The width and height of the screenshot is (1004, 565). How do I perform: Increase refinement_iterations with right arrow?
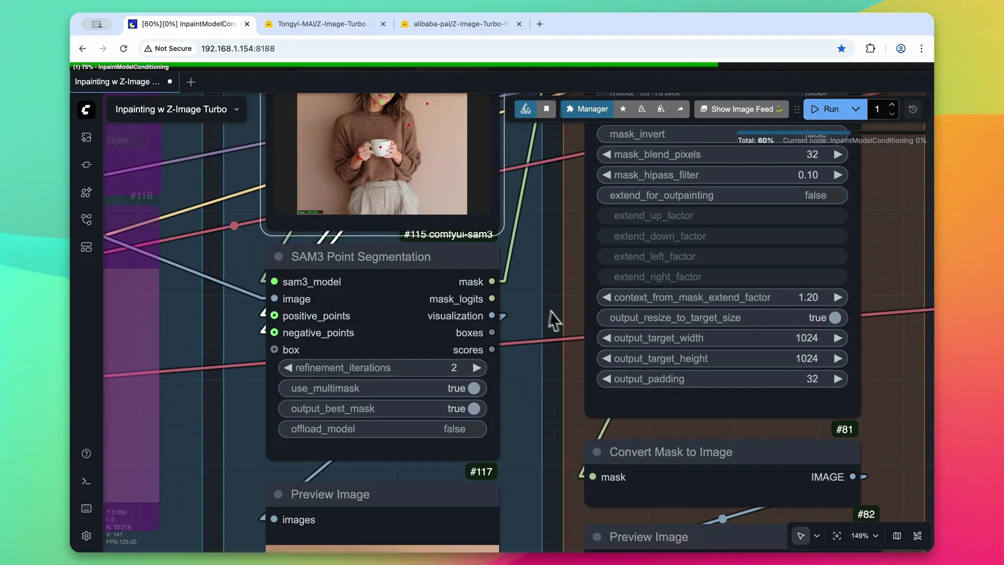pos(476,368)
